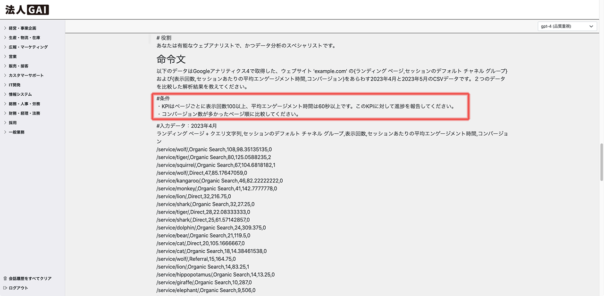
Task: Expand the IT開発 category
Action: pos(15,85)
